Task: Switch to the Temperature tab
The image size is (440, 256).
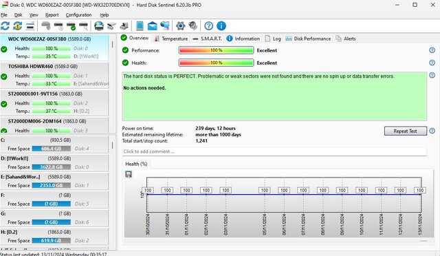Action: pos(171,39)
